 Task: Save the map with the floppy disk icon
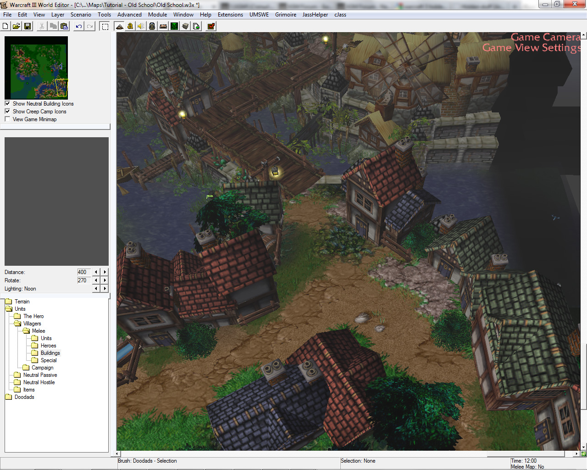pyautogui.click(x=28, y=26)
